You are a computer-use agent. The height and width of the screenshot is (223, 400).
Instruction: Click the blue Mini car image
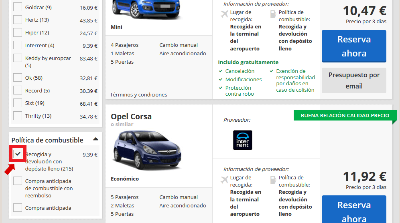click(x=146, y=9)
